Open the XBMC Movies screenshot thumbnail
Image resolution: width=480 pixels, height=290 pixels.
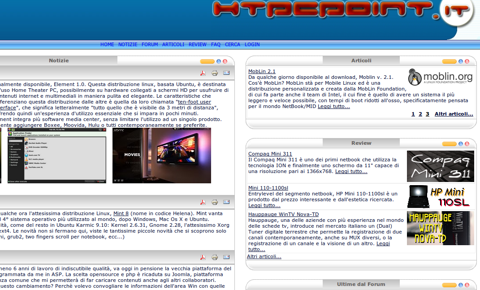(162, 156)
